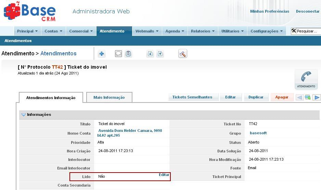Viewport: 321px width, 190px height.
Task: Click the Atendimento telephone icon
Action: tap(306, 79)
